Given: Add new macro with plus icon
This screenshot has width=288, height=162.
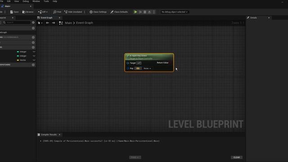Looking at the screenshot, I should click(x=33, y=42).
